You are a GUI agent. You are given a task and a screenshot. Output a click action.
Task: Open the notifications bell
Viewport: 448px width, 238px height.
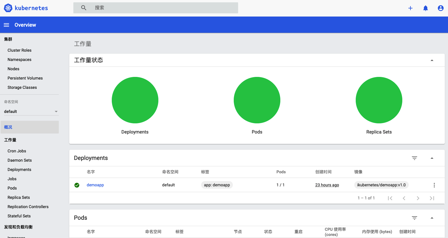[x=425, y=8]
